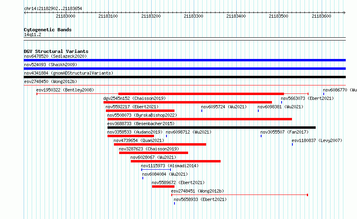Click the nsv6086770 label at right edge
This screenshot has width=357, height=219.
[340, 90]
